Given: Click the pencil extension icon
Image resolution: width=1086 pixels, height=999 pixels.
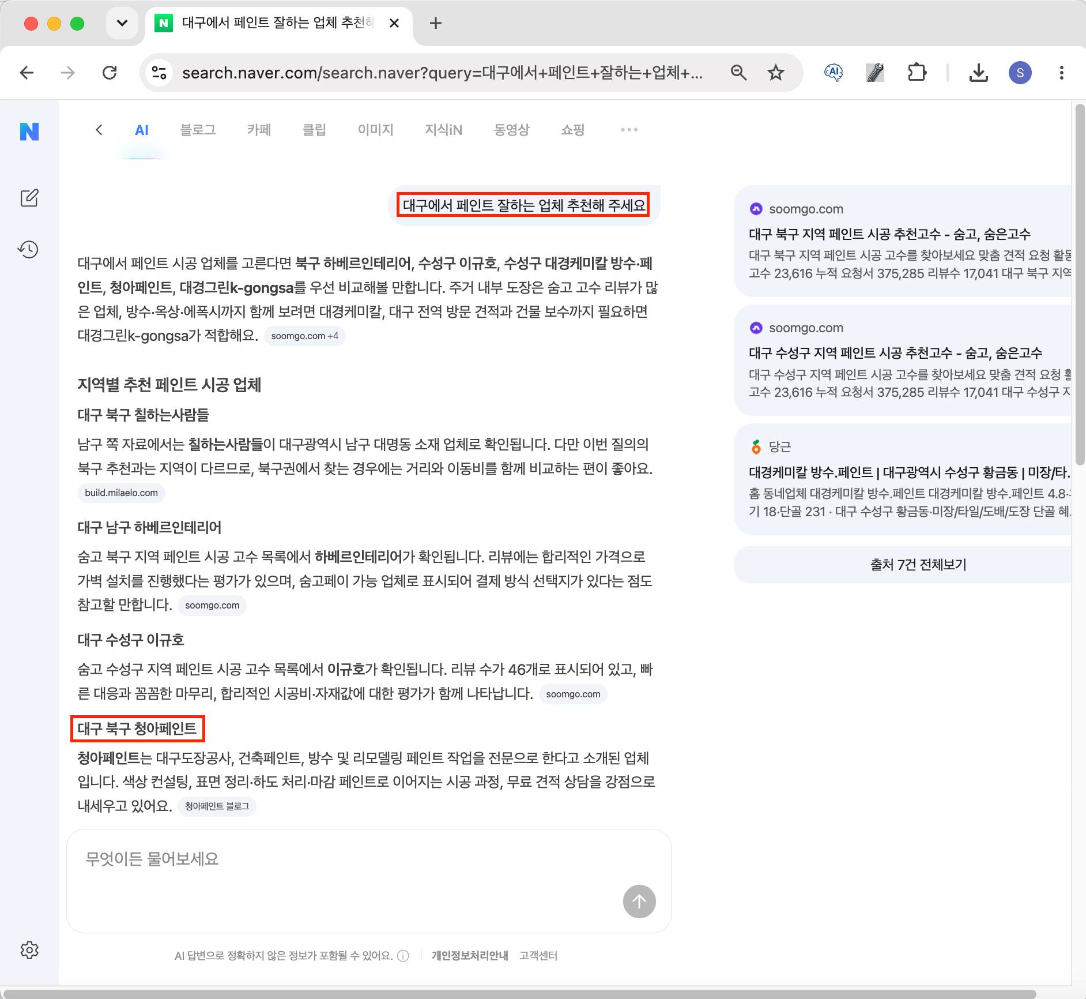Looking at the screenshot, I should pyautogui.click(x=875, y=73).
